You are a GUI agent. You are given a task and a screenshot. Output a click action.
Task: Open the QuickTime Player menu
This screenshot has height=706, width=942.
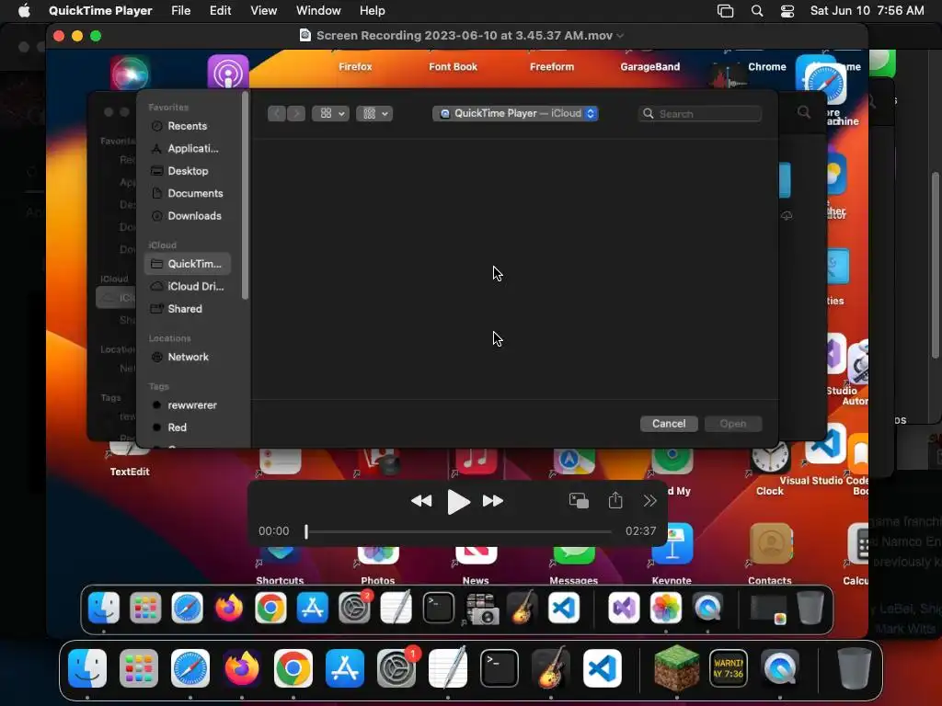(x=100, y=11)
